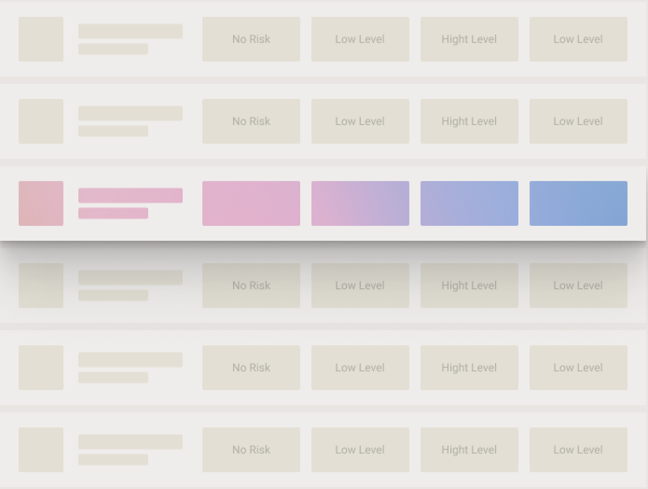Viewport: 648px width, 489px height.
Task: Select the Hight Level cell in the top row
Action: (x=469, y=39)
